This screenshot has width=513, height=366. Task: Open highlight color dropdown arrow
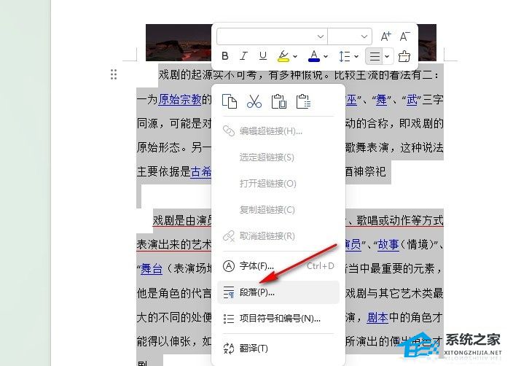pos(295,57)
